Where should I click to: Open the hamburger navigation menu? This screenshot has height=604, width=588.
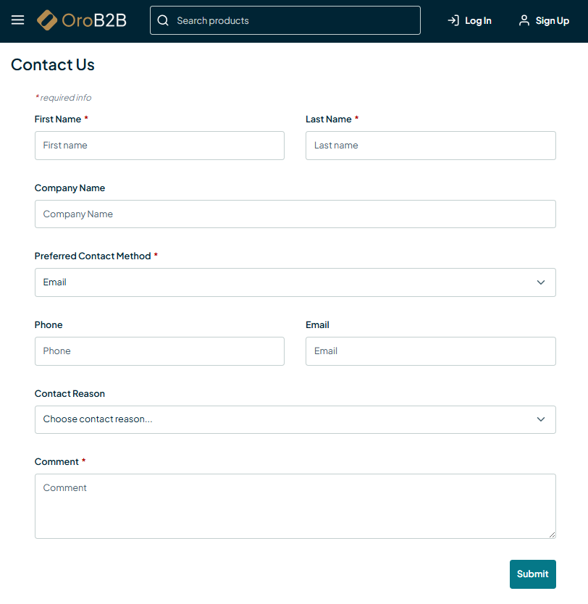coord(18,20)
